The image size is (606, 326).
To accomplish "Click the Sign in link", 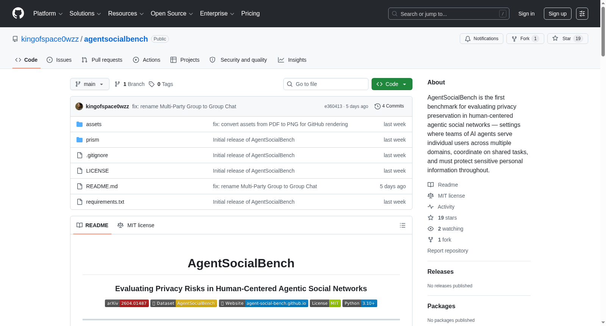I will coord(526,14).
